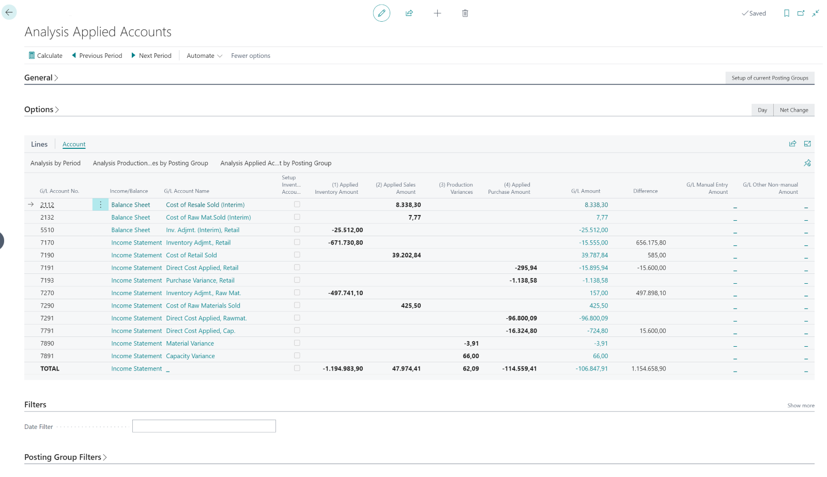This screenshot has width=827, height=477.
Task: Click account number 7791
Action: (x=47, y=330)
